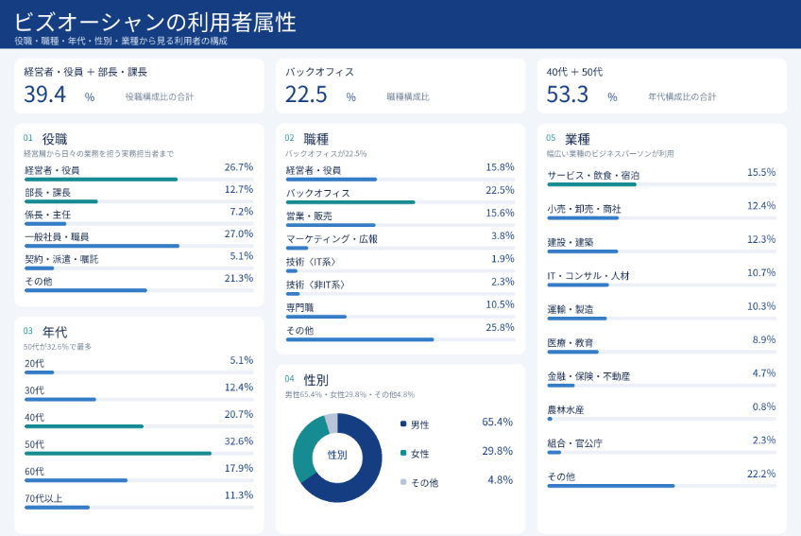Click the 一般社員・職員 row label

coord(57,236)
